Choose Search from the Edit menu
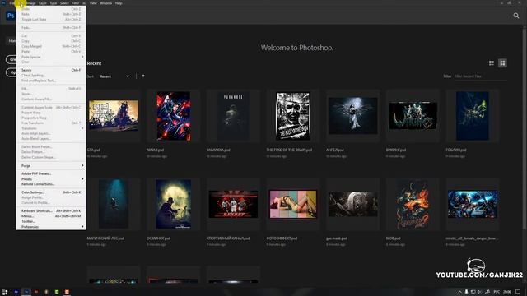 [51, 70]
